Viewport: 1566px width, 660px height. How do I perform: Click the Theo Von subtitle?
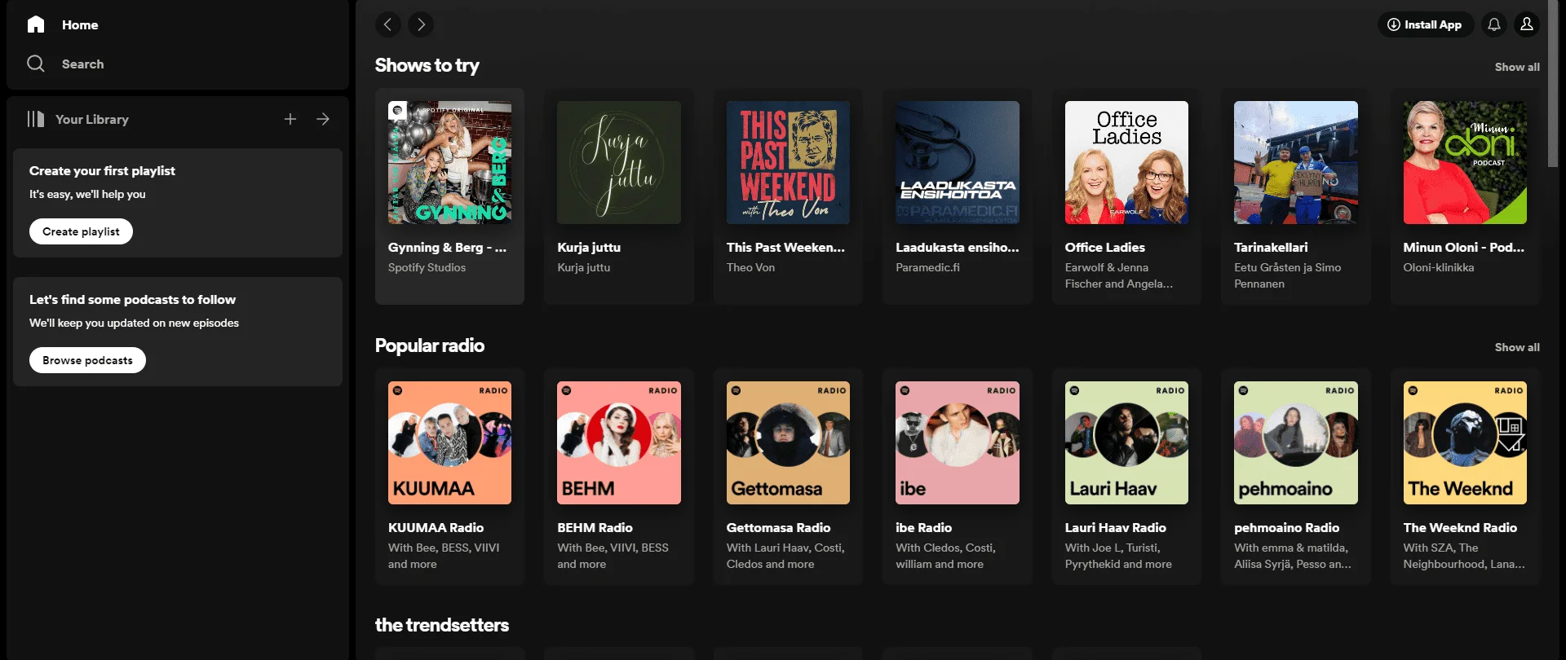pyautogui.click(x=750, y=267)
